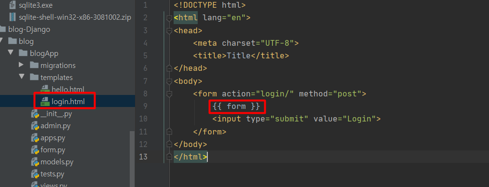Click the fold end marker on line 12
This screenshot has width=489, height=187.
[x=169, y=144]
